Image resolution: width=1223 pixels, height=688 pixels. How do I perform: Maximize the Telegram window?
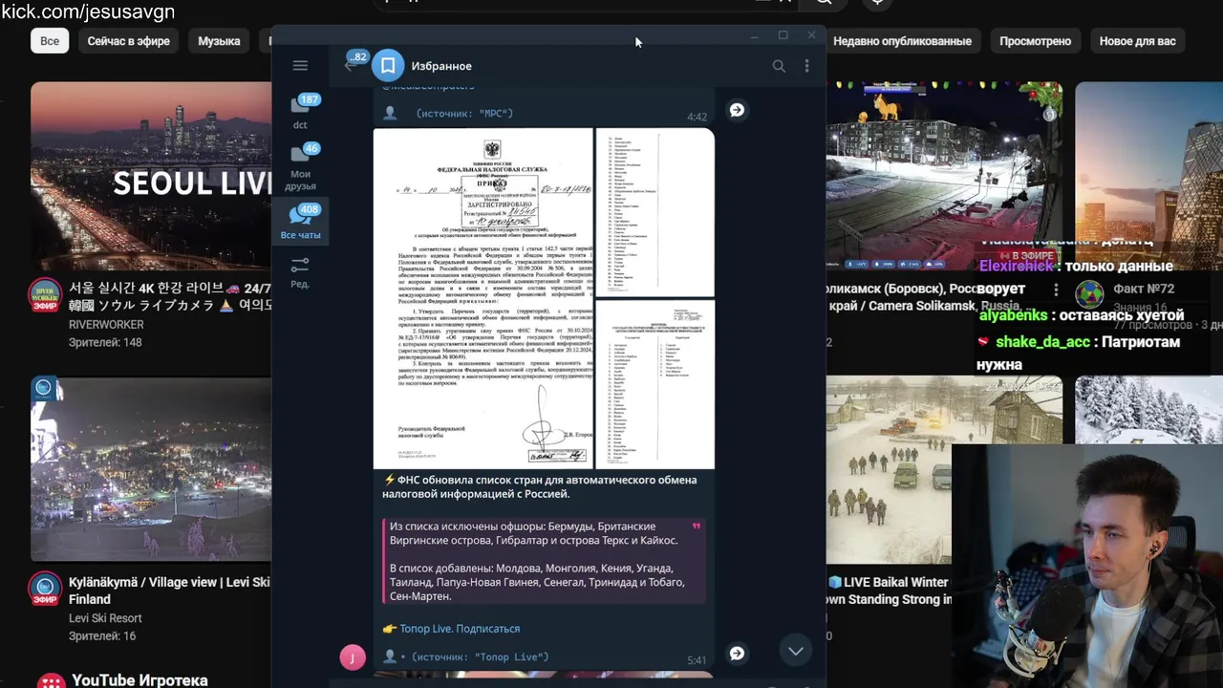click(783, 35)
